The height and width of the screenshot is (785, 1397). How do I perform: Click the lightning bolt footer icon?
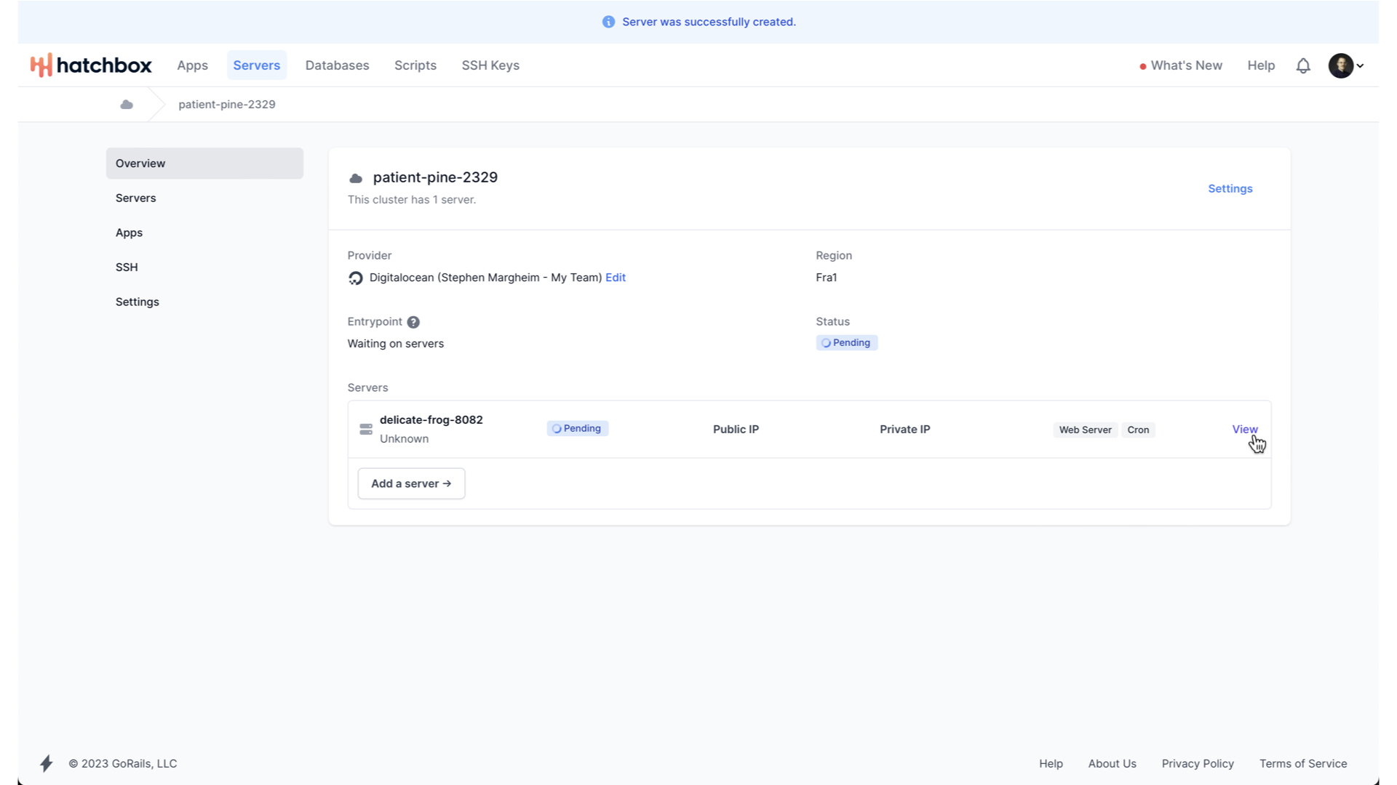pos(47,763)
